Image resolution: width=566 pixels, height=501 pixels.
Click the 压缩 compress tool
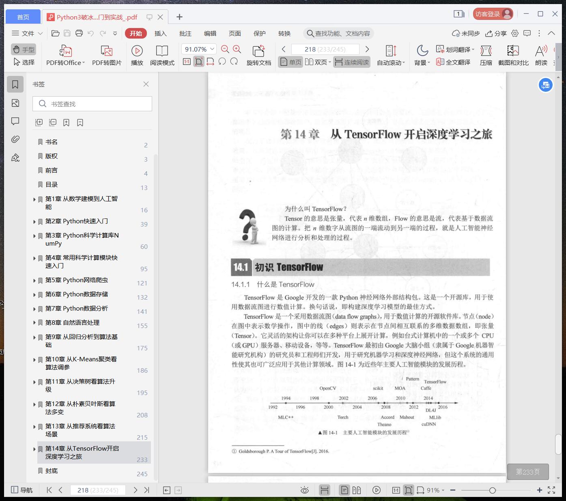coord(486,56)
